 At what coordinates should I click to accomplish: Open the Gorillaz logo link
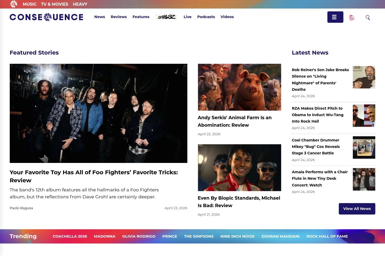(x=167, y=17)
